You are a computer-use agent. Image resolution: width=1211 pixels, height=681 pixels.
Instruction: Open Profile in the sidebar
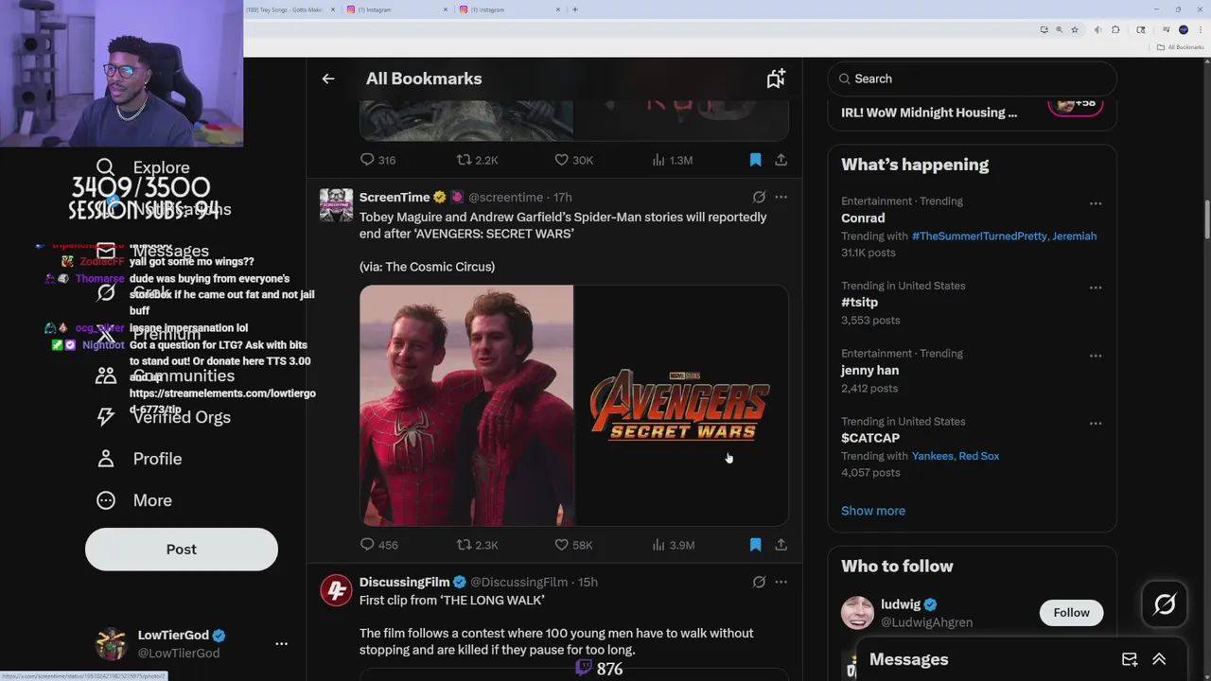point(138,459)
